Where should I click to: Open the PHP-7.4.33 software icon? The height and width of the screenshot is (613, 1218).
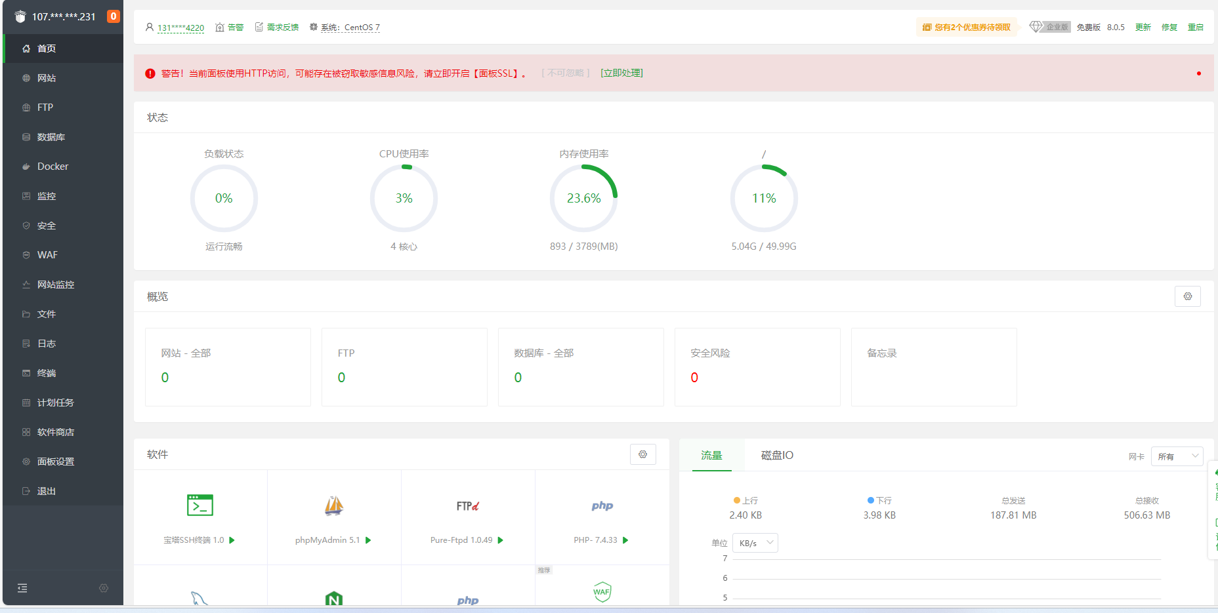click(602, 505)
